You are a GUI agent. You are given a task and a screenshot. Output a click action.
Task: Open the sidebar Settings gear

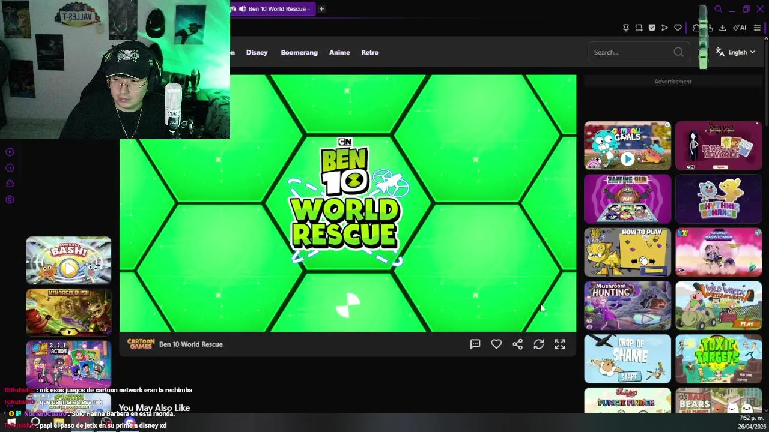tap(10, 200)
